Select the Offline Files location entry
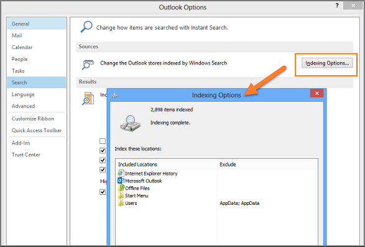Viewport: 365px width, 247px height. [x=134, y=188]
